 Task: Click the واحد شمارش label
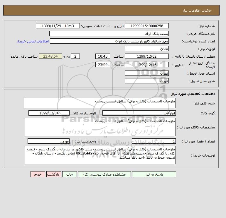pyautogui.click(x=85, y=141)
